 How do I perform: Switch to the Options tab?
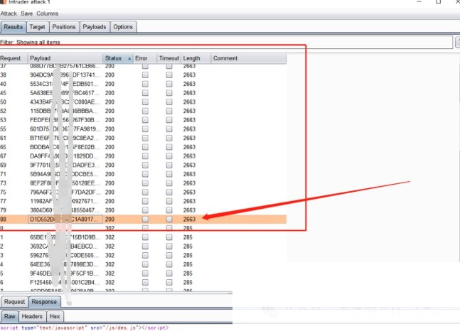(123, 27)
